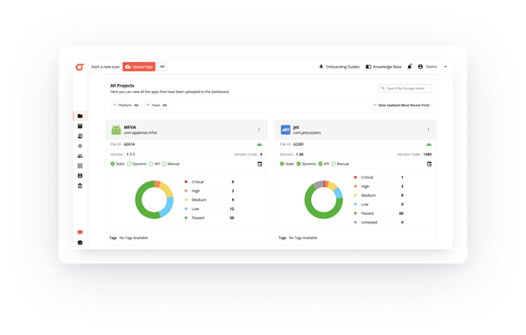Open the diamond target icon in the sidebar
Viewport: 526px width, 335px height.
click(80, 146)
